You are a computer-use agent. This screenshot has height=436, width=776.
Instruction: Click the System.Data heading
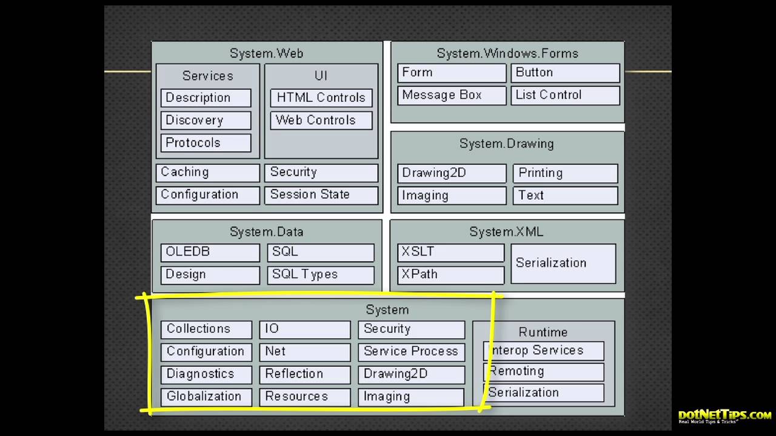266,231
